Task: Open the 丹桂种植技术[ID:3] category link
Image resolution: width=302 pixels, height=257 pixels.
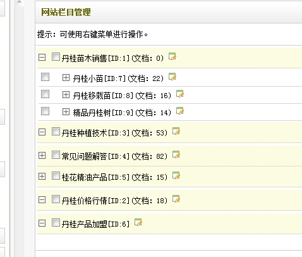Action: [x=95, y=133]
